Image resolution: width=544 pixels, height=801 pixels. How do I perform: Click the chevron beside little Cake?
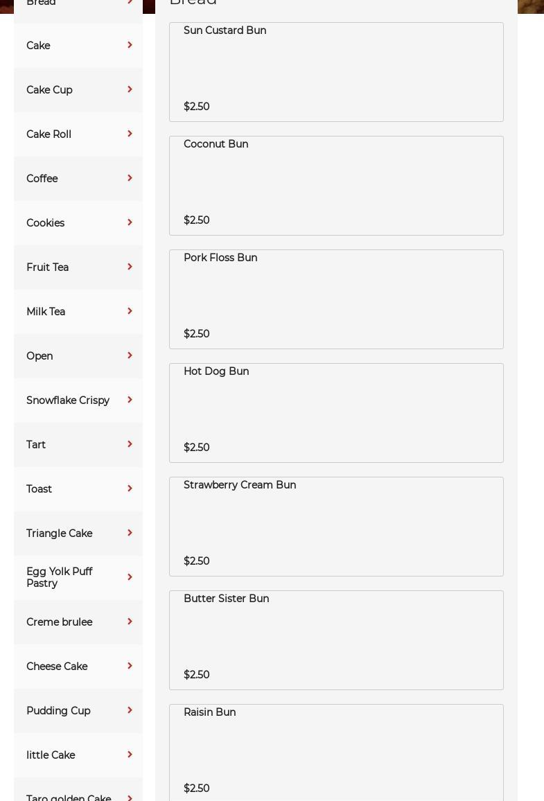pyautogui.click(x=130, y=755)
